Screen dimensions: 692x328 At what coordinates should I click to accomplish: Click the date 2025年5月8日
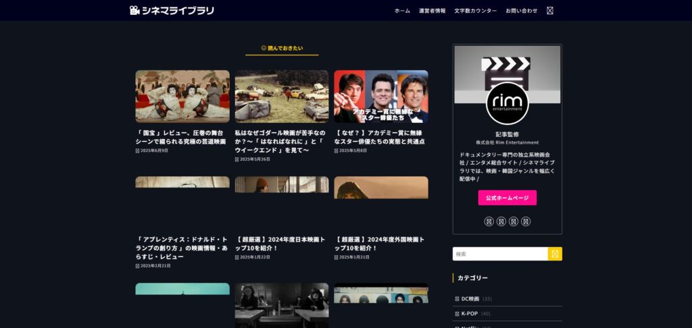point(353,151)
